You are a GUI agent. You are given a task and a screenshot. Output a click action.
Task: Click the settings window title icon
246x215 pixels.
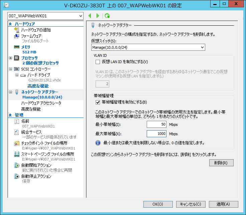click(6, 5)
